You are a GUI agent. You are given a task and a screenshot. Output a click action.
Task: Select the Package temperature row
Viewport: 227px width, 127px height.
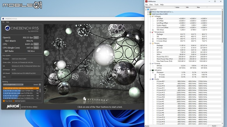pyautogui.click(x=183, y=34)
